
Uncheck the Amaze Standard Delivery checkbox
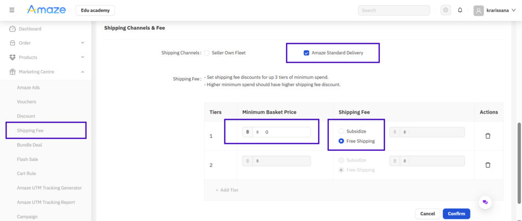(306, 53)
